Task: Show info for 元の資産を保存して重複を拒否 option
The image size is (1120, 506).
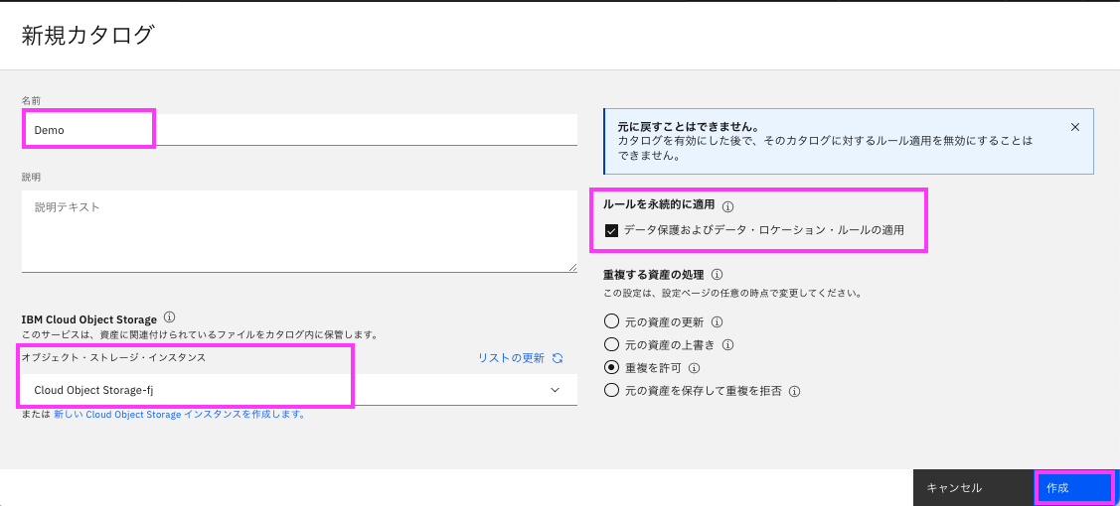Action: click(794, 391)
